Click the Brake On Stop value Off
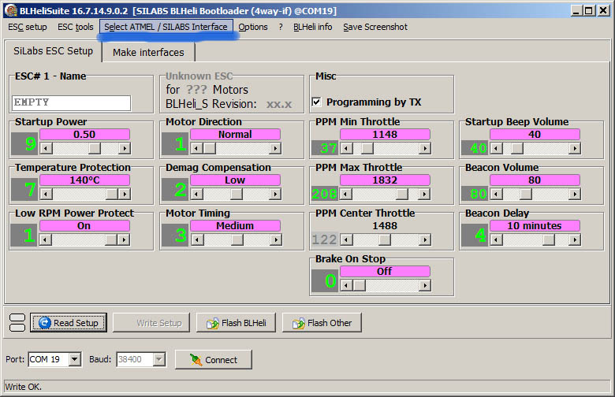This screenshot has height=397, width=615. [385, 271]
